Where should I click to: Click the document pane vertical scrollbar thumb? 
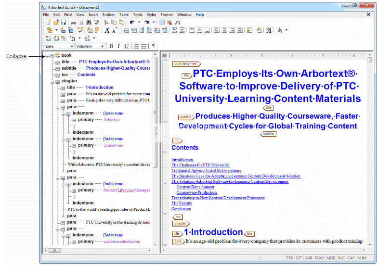click(370, 60)
